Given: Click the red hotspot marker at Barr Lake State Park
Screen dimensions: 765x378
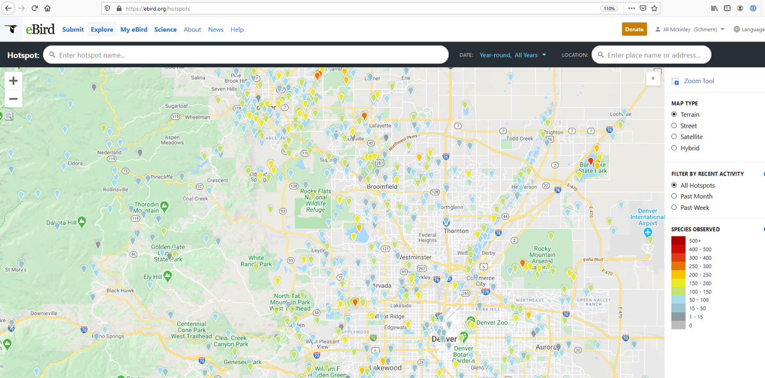Looking at the screenshot, I should [591, 161].
